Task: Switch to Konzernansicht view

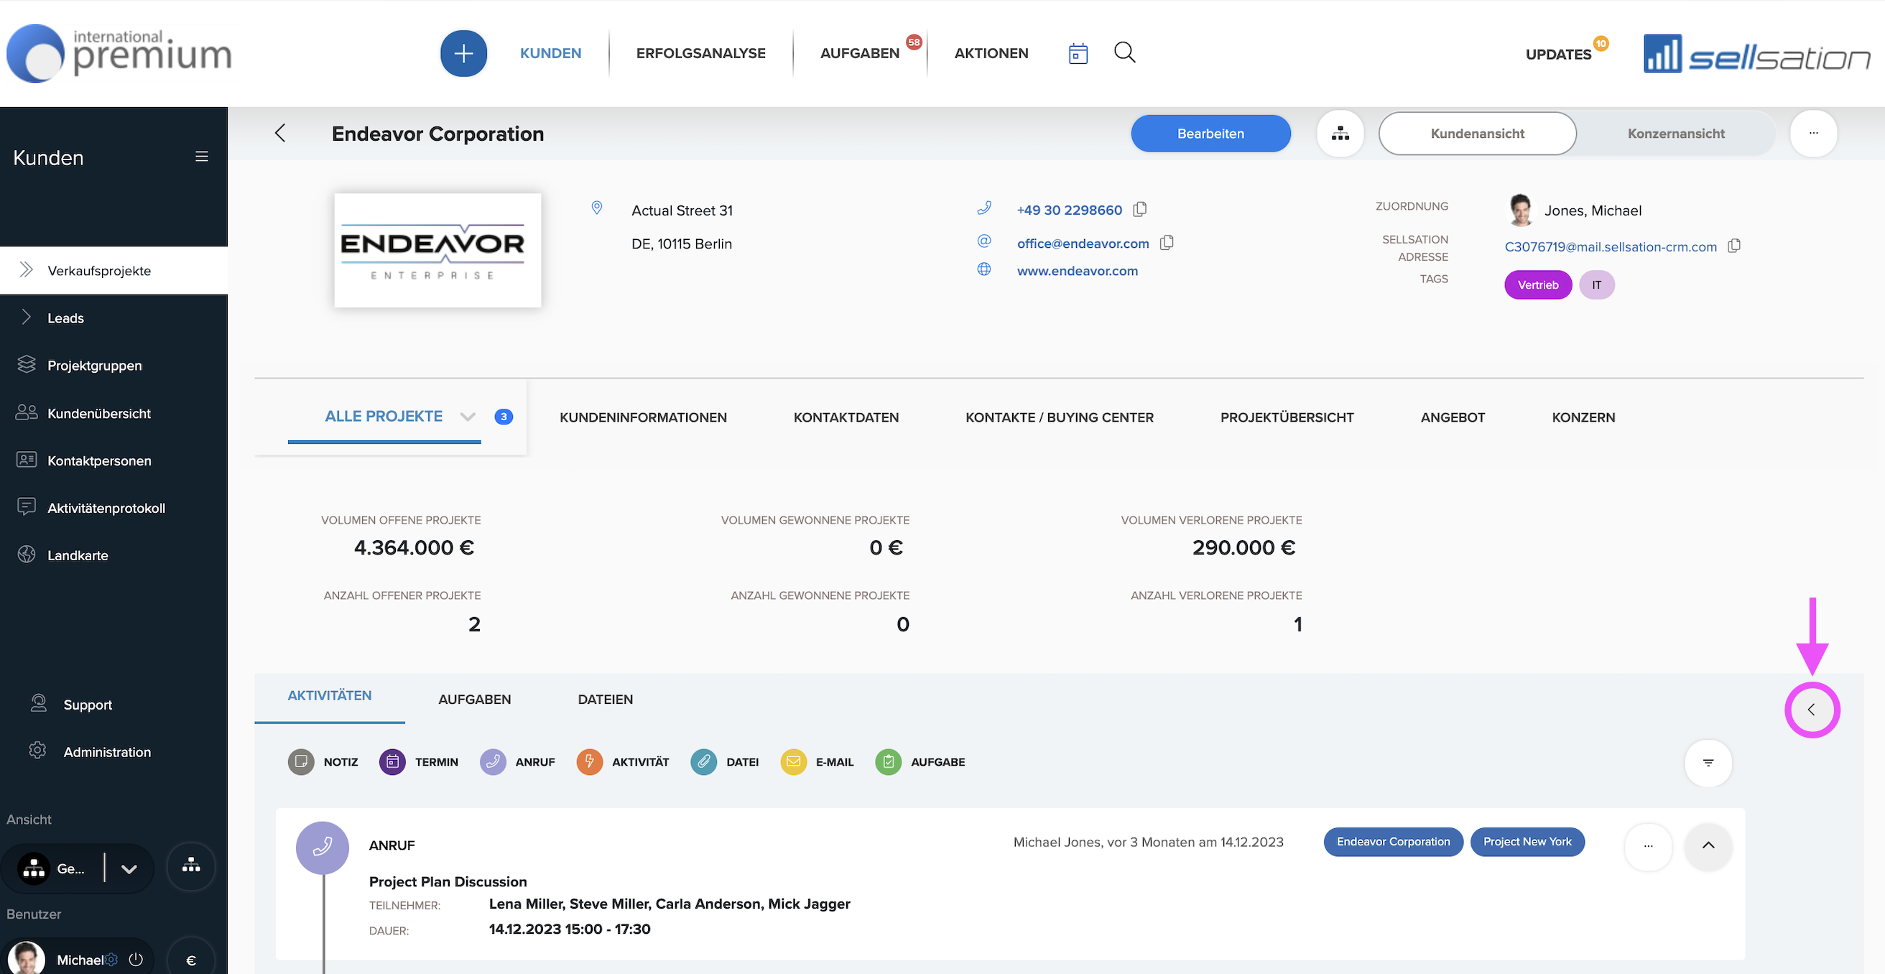Action: (x=1676, y=133)
